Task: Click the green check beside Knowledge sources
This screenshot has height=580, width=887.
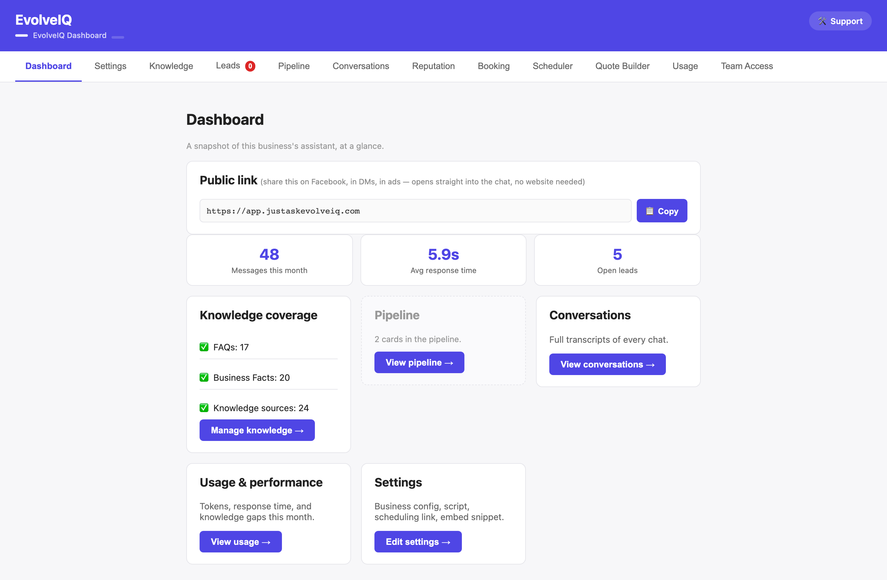Action: coord(204,408)
